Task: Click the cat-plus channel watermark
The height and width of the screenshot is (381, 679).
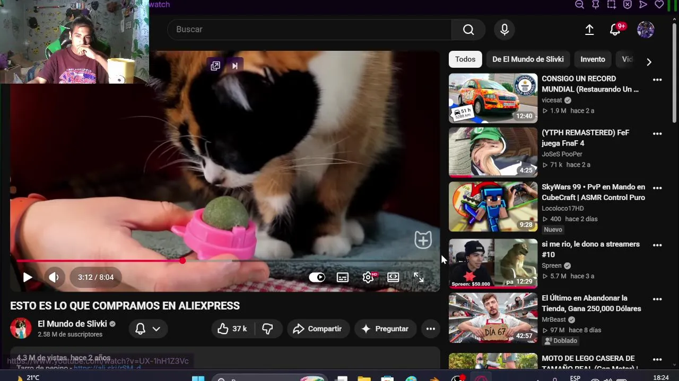Action: (423, 240)
